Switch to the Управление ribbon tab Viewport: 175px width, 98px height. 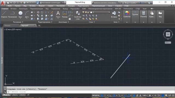[56, 9]
